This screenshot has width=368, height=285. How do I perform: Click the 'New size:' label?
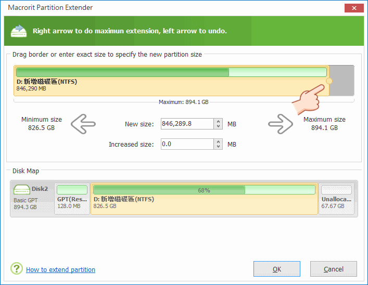139,124
